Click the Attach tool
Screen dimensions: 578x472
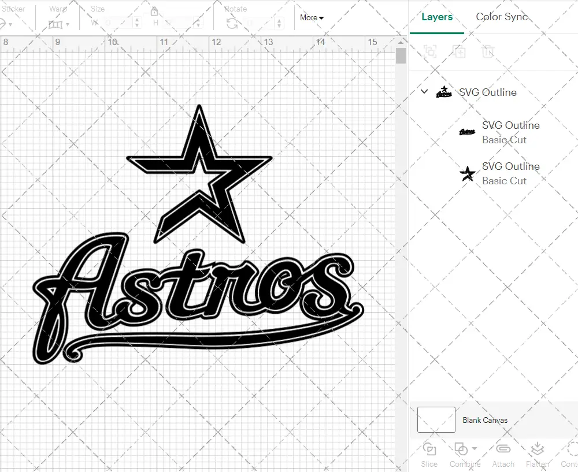(503, 455)
